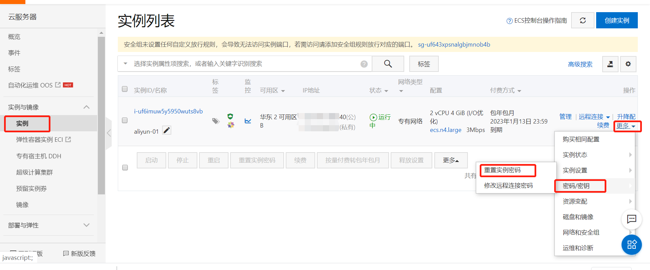650x270 pixels.
Task: Open the search attribute dropdown arrow
Action: (x=126, y=63)
